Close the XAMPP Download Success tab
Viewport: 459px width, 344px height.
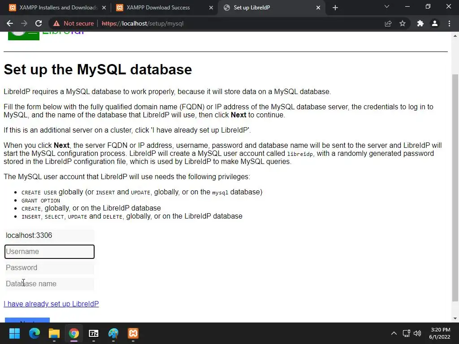(x=211, y=8)
